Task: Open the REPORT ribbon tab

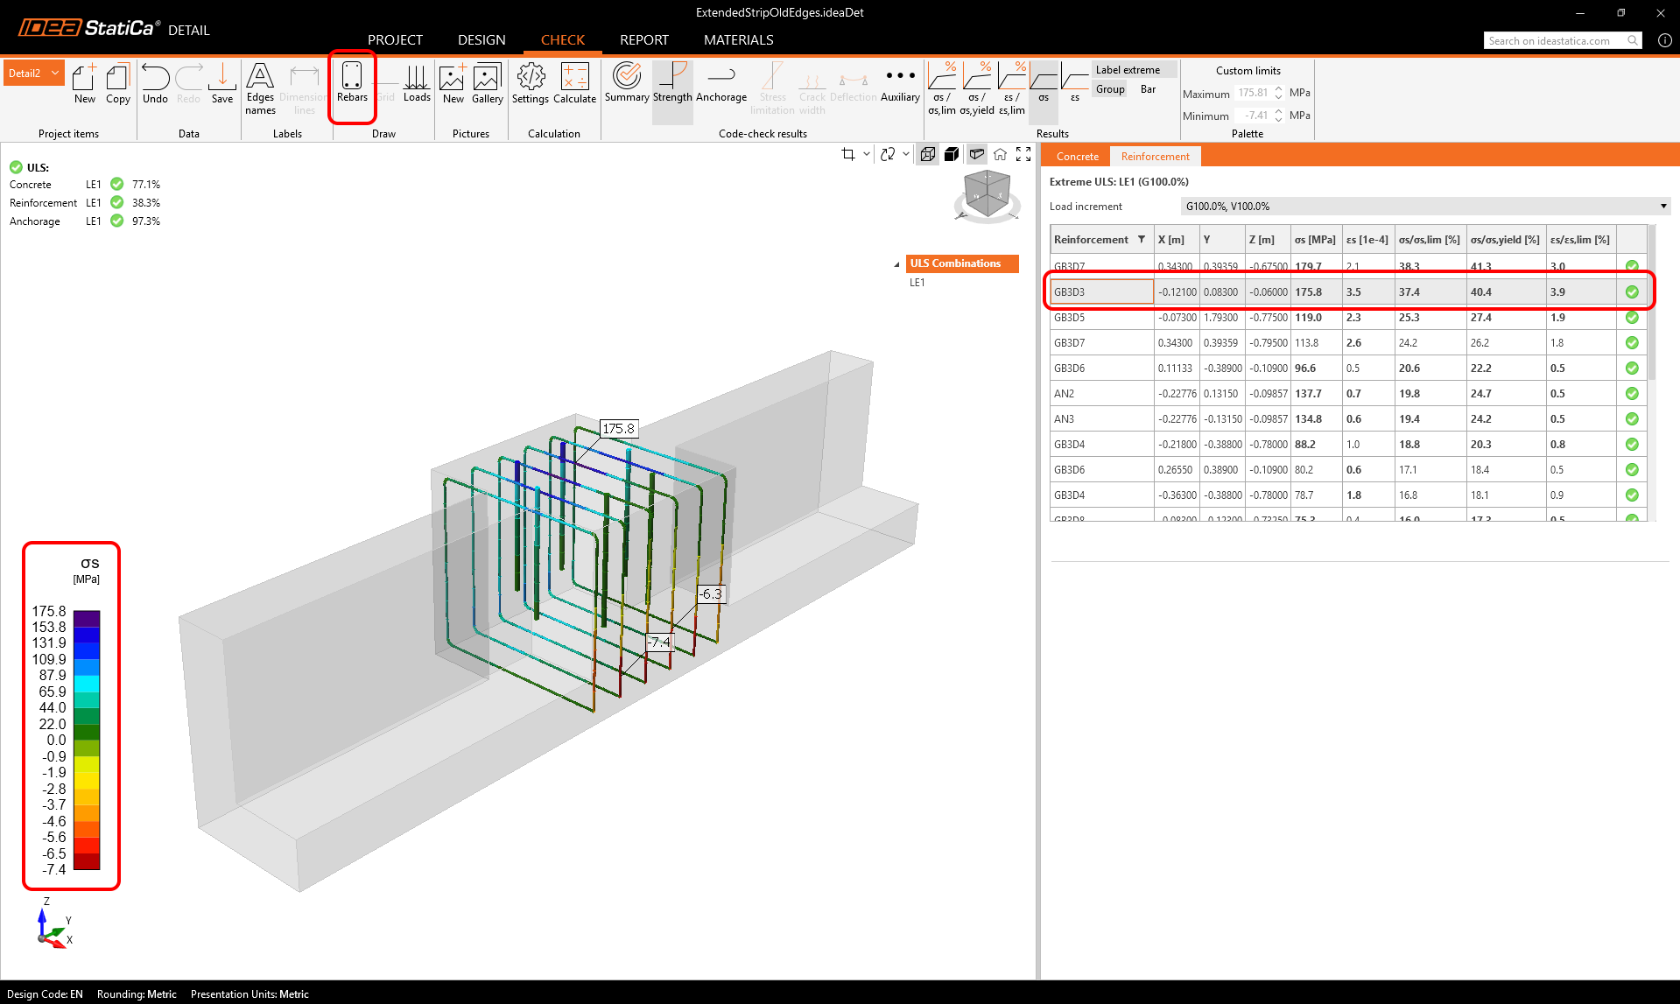Action: 643,40
